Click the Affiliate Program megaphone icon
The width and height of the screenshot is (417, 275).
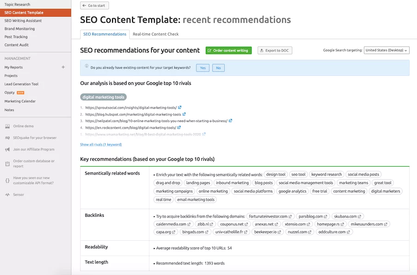pyautogui.click(x=7, y=150)
